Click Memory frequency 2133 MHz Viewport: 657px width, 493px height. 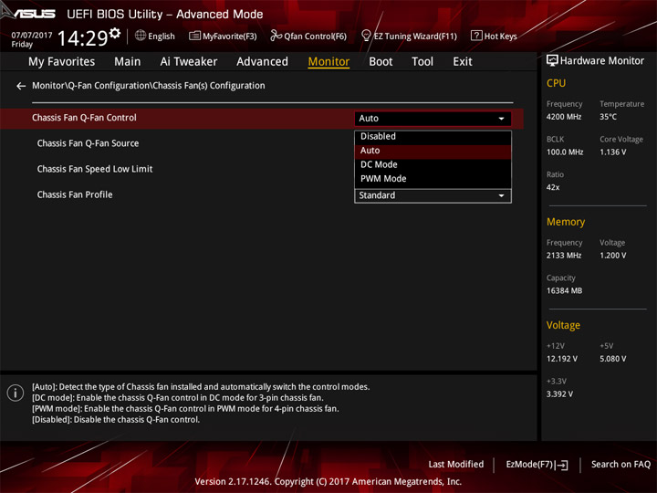click(564, 256)
